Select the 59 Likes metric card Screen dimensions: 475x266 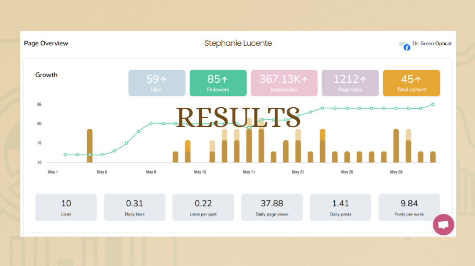(x=157, y=83)
